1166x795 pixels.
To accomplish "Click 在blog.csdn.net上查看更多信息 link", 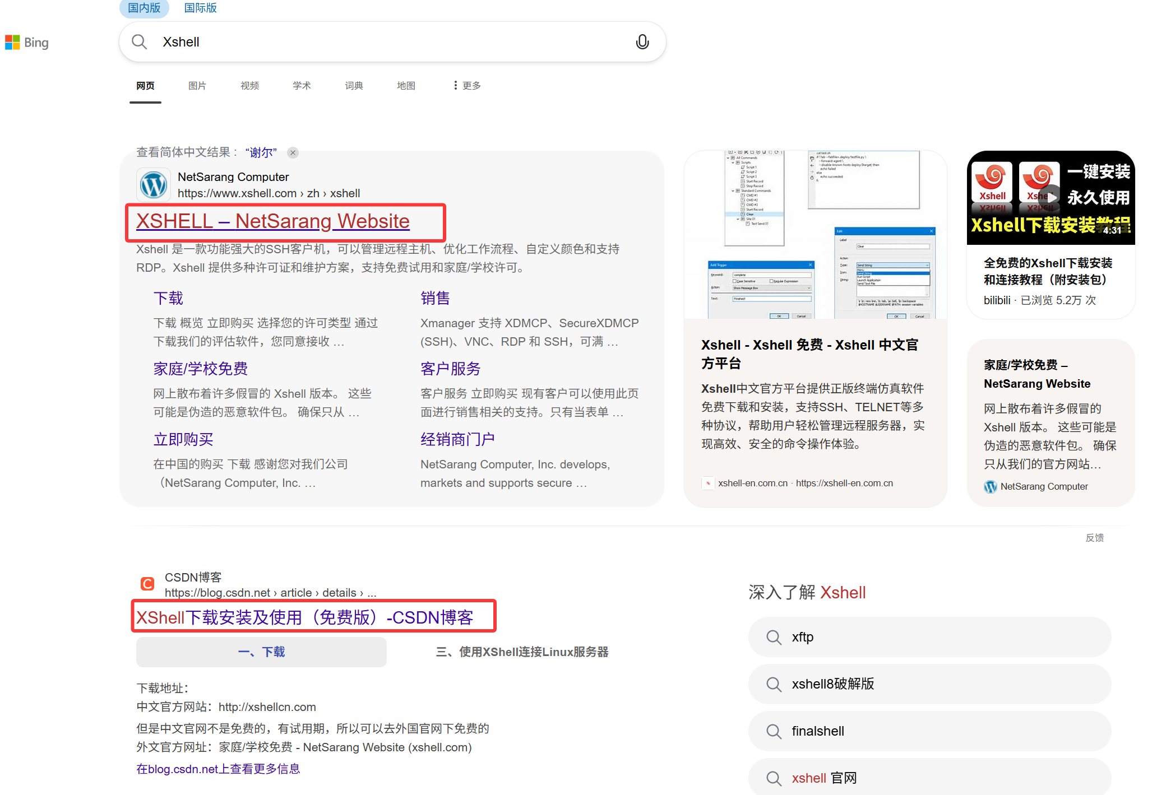I will [218, 769].
